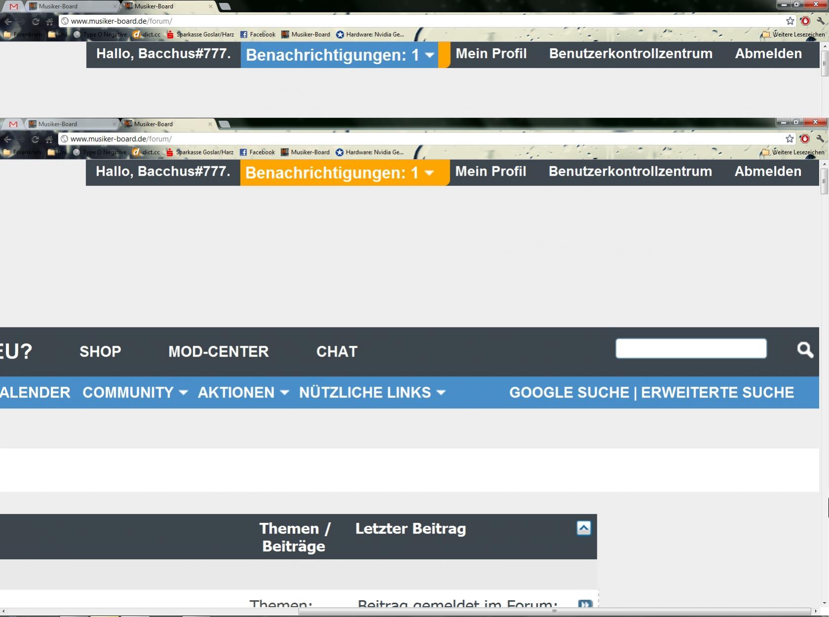Open the Facebook bookmark in lower browser
The width and height of the screenshot is (829, 617).
[x=257, y=152]
